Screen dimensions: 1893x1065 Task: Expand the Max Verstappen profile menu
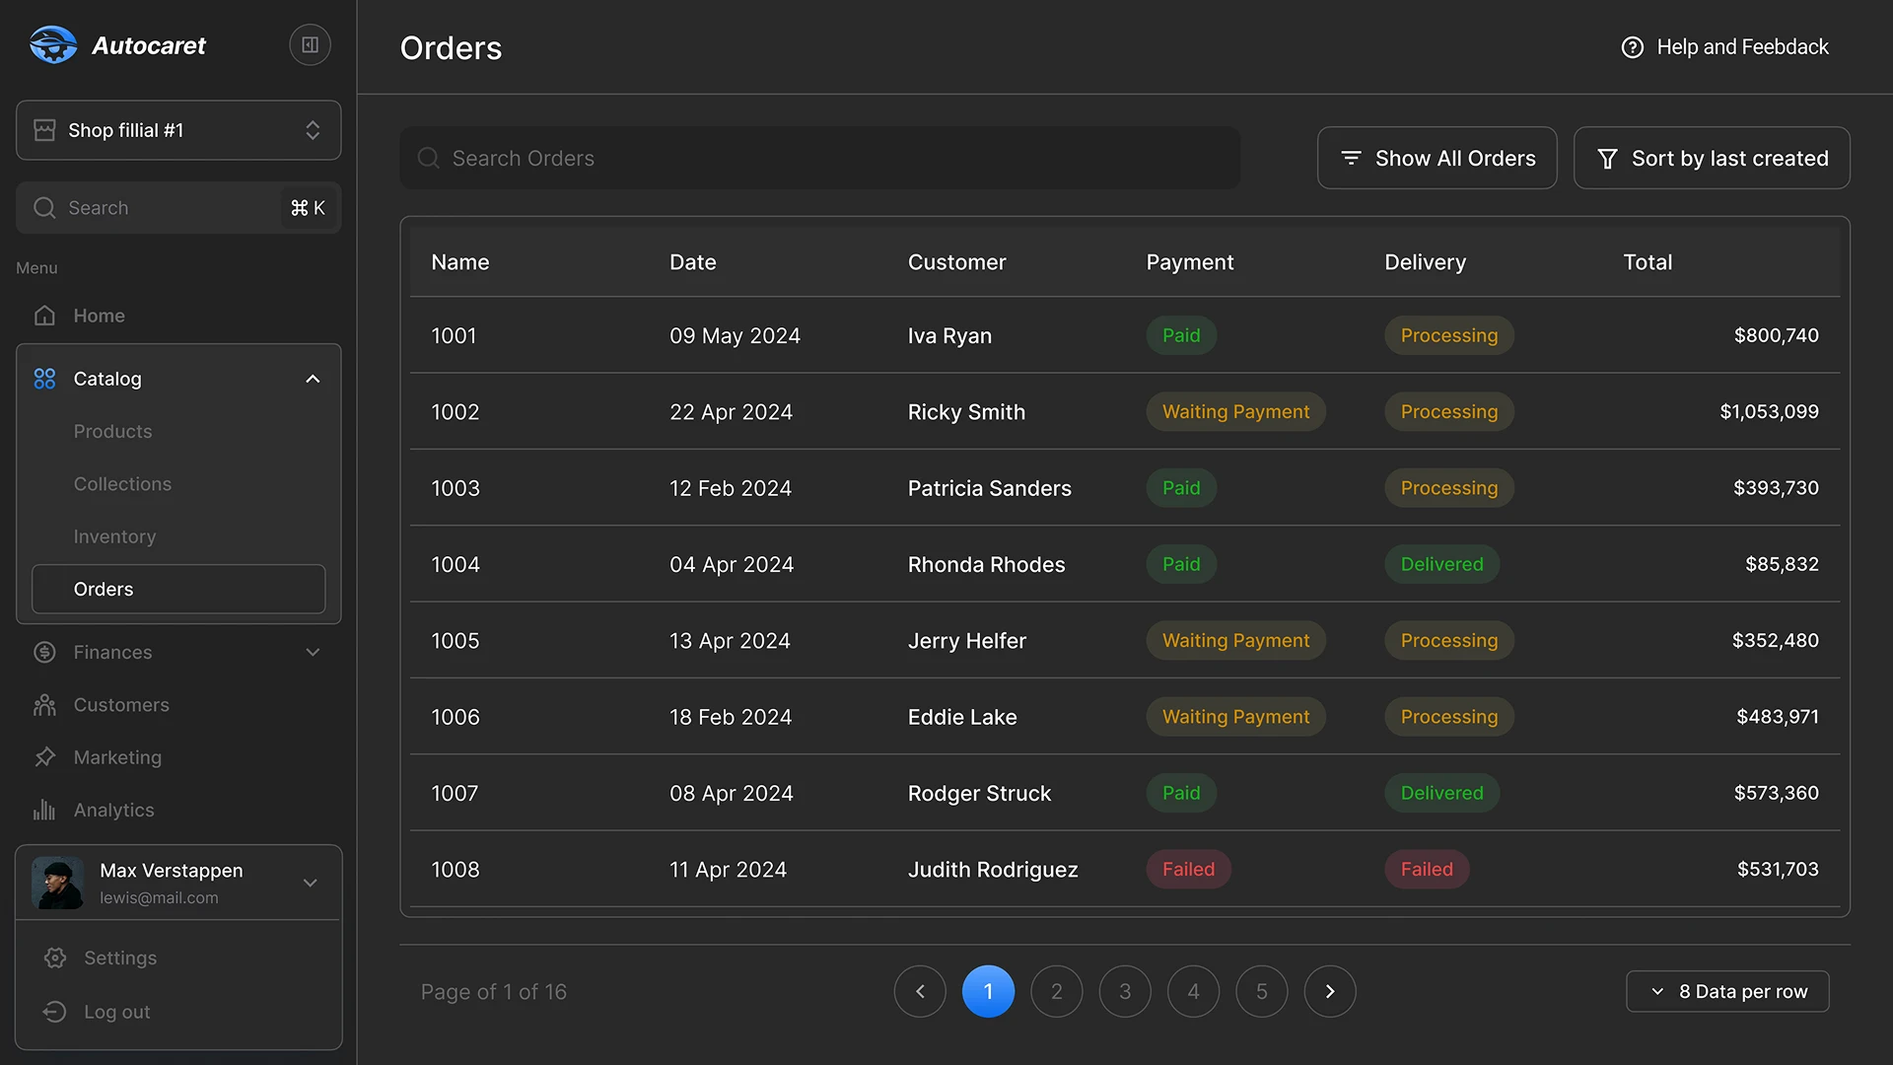click(x=312, y=883)
